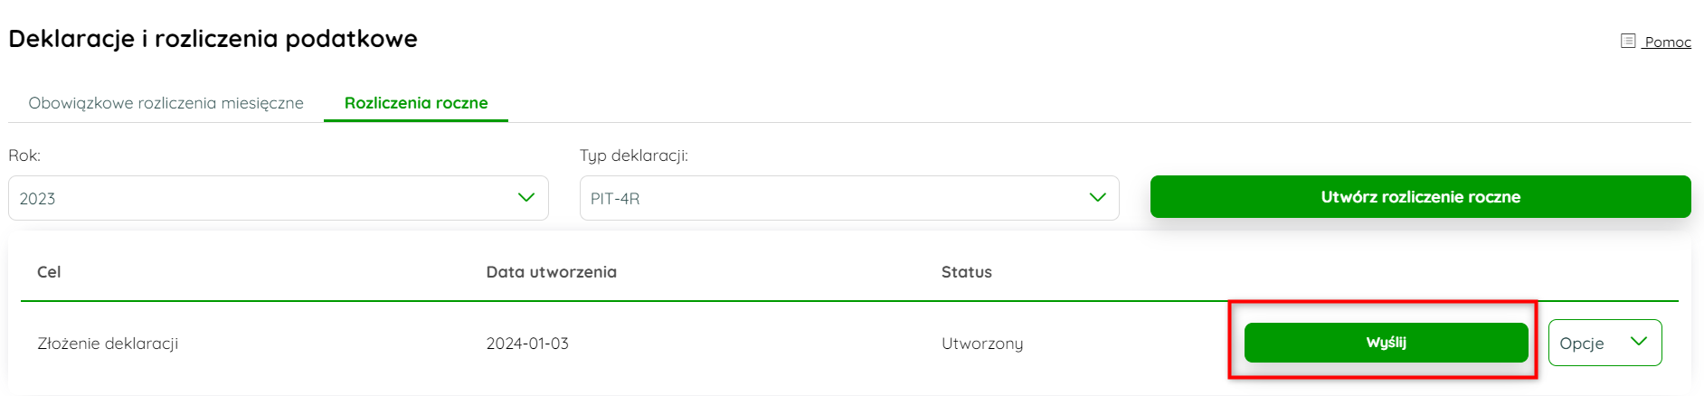
Task: Click the Utworzony status text
Action: 982,344
